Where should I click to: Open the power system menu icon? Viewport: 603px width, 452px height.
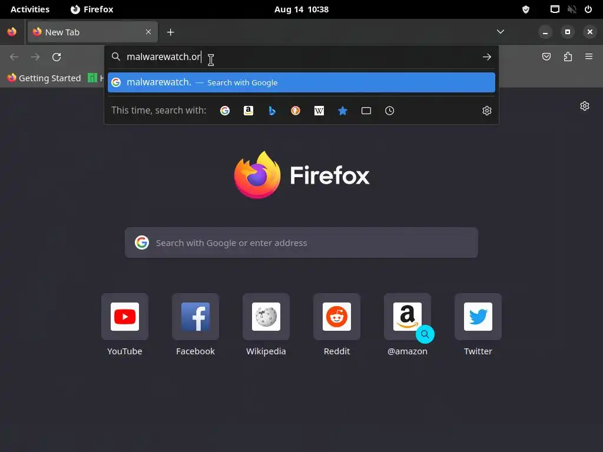point(588,9)
